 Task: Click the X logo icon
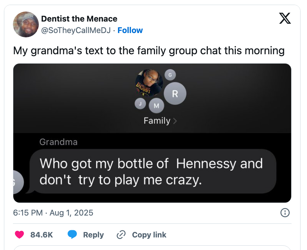tap(285, 18)
